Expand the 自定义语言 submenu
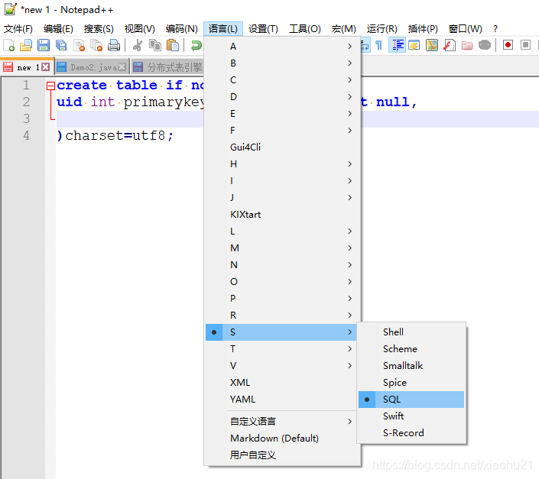Image resolution: width=539 pixels, height=479 pixels. (282, 422)
